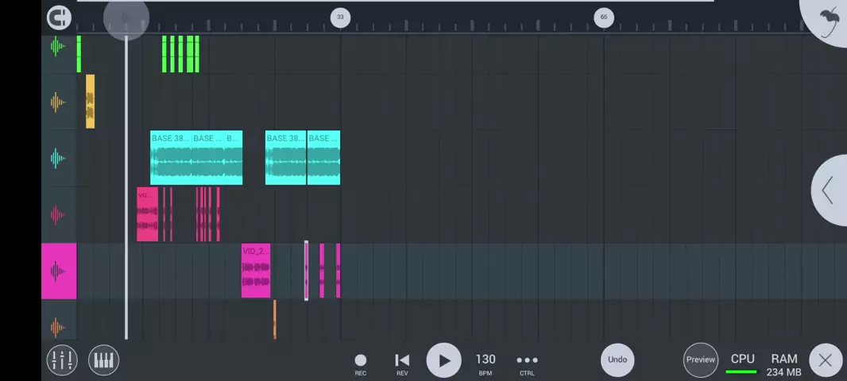847x381 pixels.
Task: Jump to bar 33 on timeline ruler
Action: coord(340,17)
